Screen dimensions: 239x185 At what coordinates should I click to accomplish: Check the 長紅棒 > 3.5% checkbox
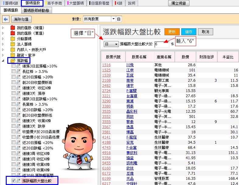point(13,71)
